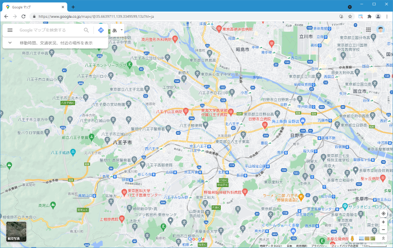
Task: Open the browser extensions puzzle icon
Action: pos(369,17)
